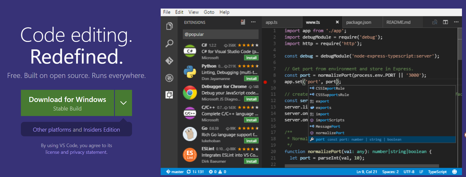Click the sync changes icon in status bar
Viewport: 466px width, 177px height.
point(189,172)
